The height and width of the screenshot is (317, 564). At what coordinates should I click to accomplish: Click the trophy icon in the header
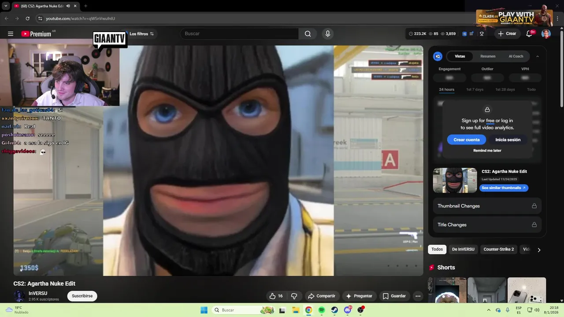point(482,34)
